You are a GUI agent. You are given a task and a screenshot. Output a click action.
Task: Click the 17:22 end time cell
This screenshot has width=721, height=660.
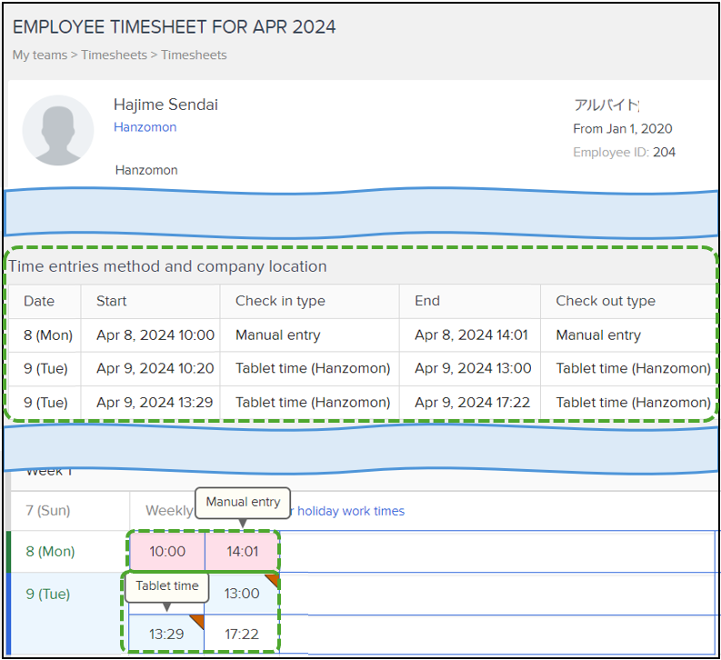(x=242, y=634)
